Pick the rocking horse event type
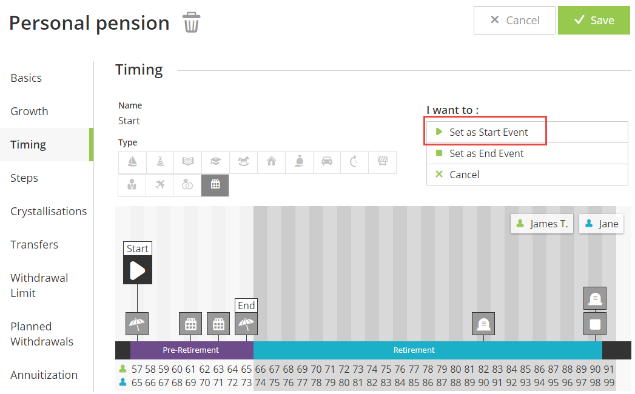Screen dimensions: 635x394 (x=243, y=162)
